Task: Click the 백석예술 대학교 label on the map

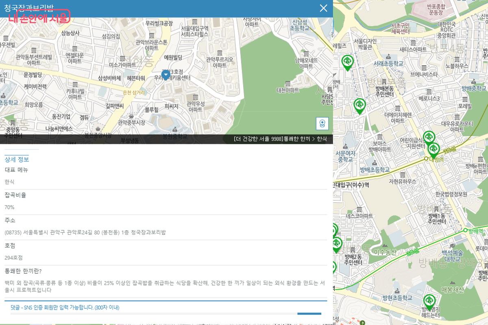Action: pos(452,256)
